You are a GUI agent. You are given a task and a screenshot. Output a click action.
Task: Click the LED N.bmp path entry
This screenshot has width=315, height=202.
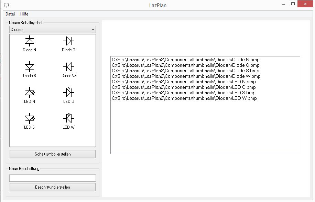(184, 82)
